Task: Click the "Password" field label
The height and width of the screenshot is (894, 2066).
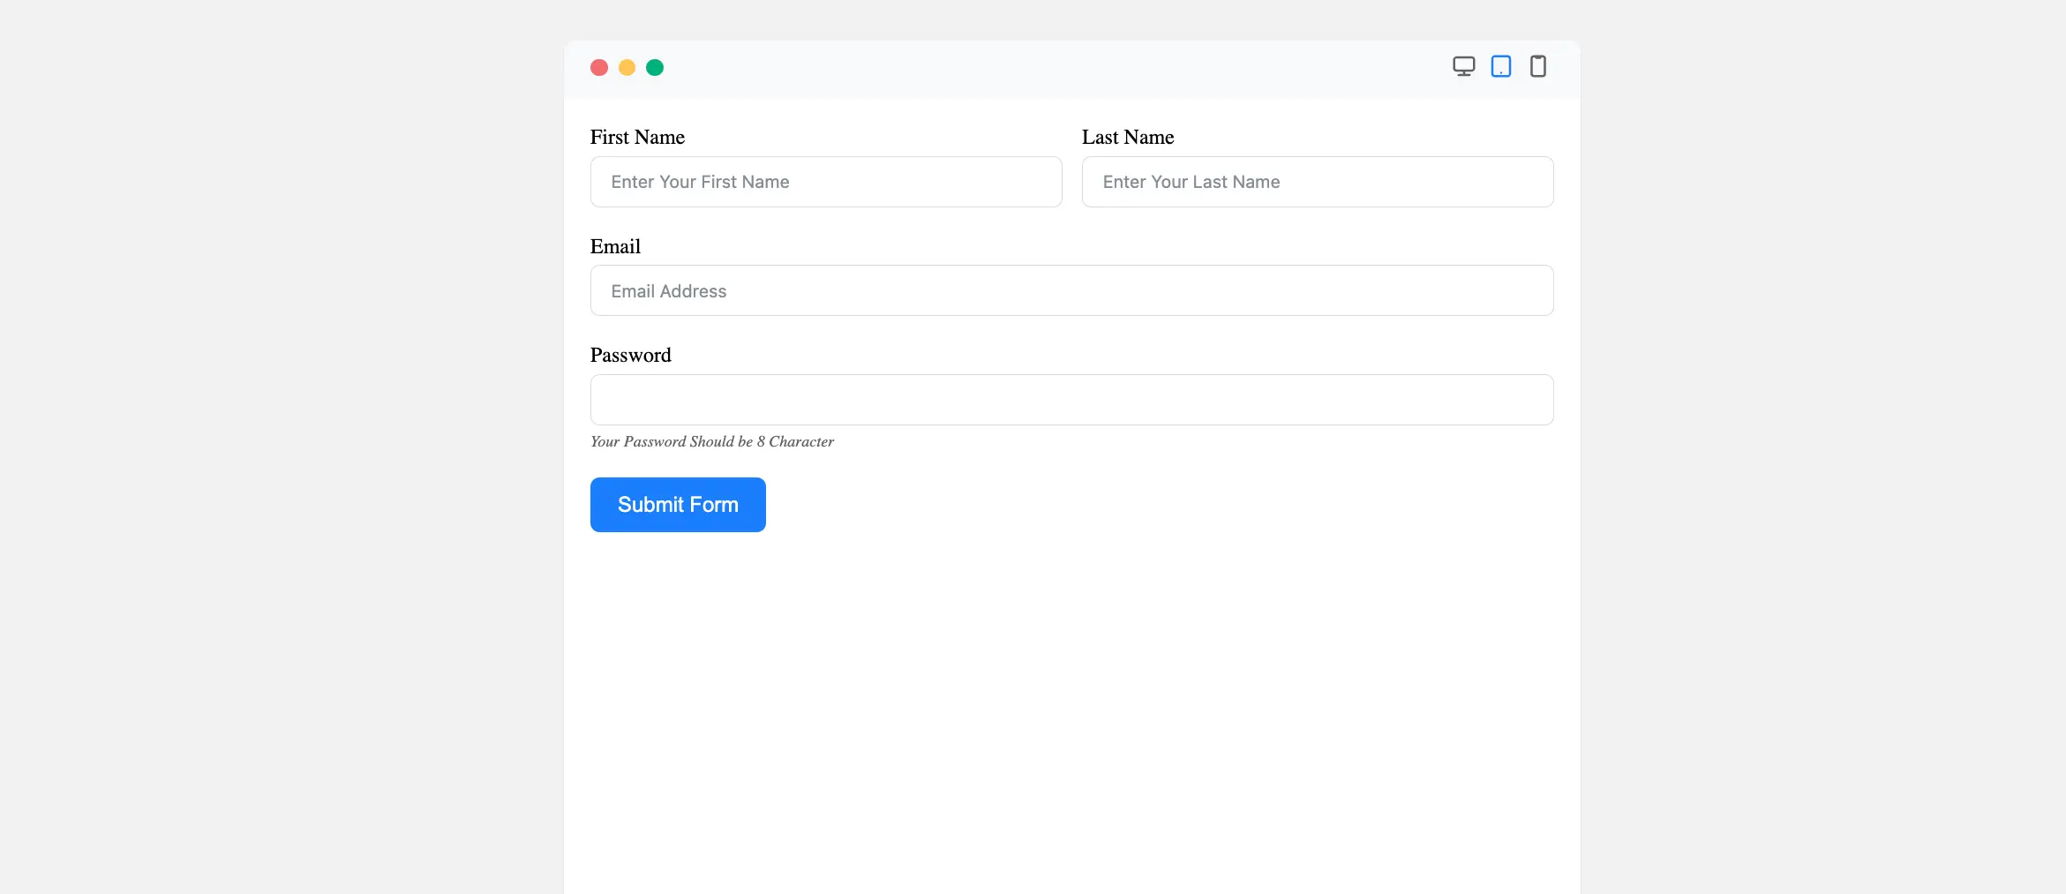Action: (630, 356)
